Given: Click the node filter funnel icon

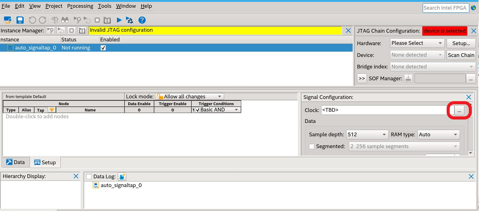Looking at the screenshot, I should click(52, 110).
